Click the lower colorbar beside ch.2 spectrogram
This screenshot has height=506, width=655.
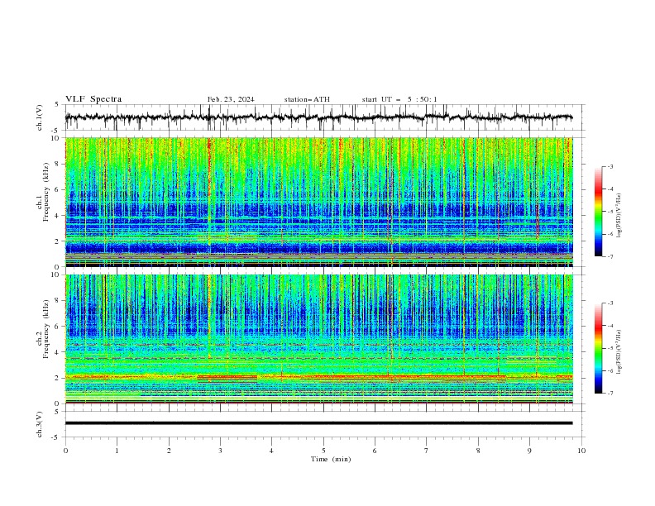(x=599, y=348)
